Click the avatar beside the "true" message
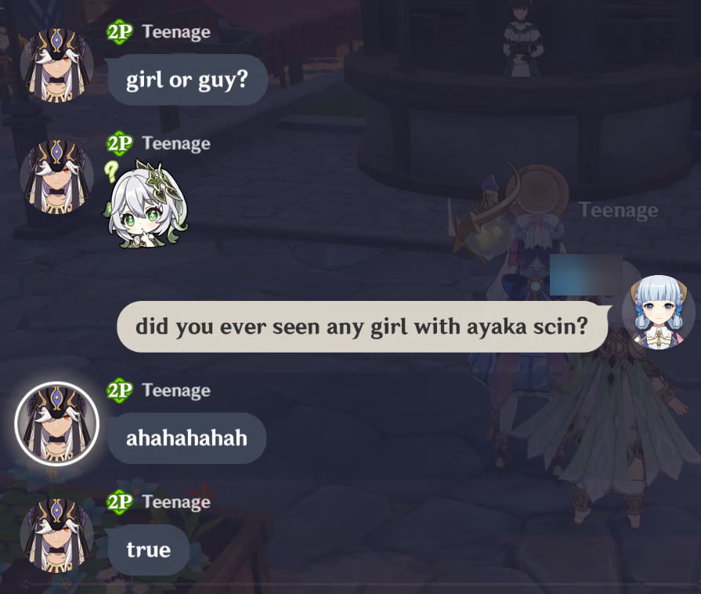The height and width of the screenshot is (594, 701). tap(56, 536)
